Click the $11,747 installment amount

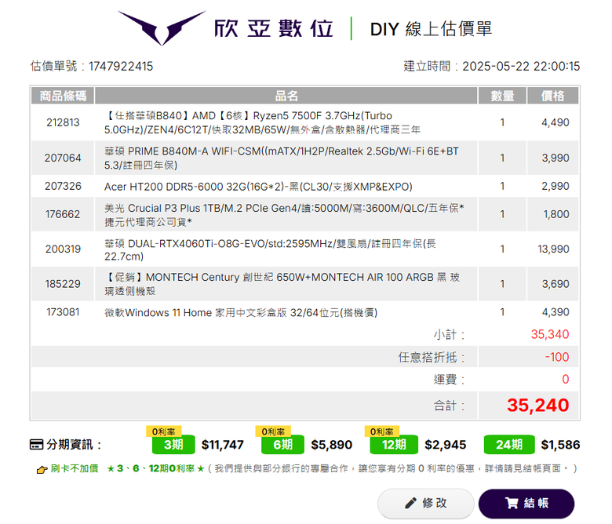coord(223,445)
